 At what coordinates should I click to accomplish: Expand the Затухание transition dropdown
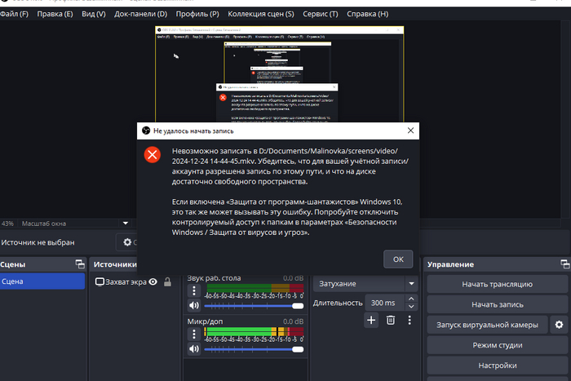point(411,284)
